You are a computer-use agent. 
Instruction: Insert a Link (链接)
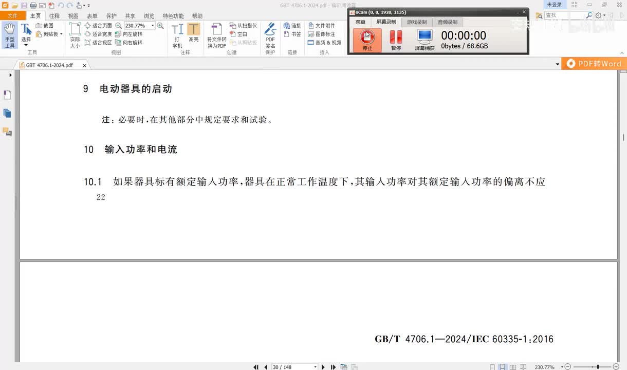pos(292,25)
